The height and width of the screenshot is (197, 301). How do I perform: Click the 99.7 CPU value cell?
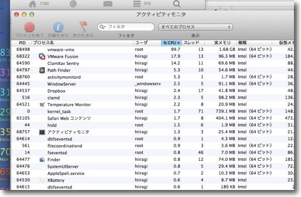[175, 49]
